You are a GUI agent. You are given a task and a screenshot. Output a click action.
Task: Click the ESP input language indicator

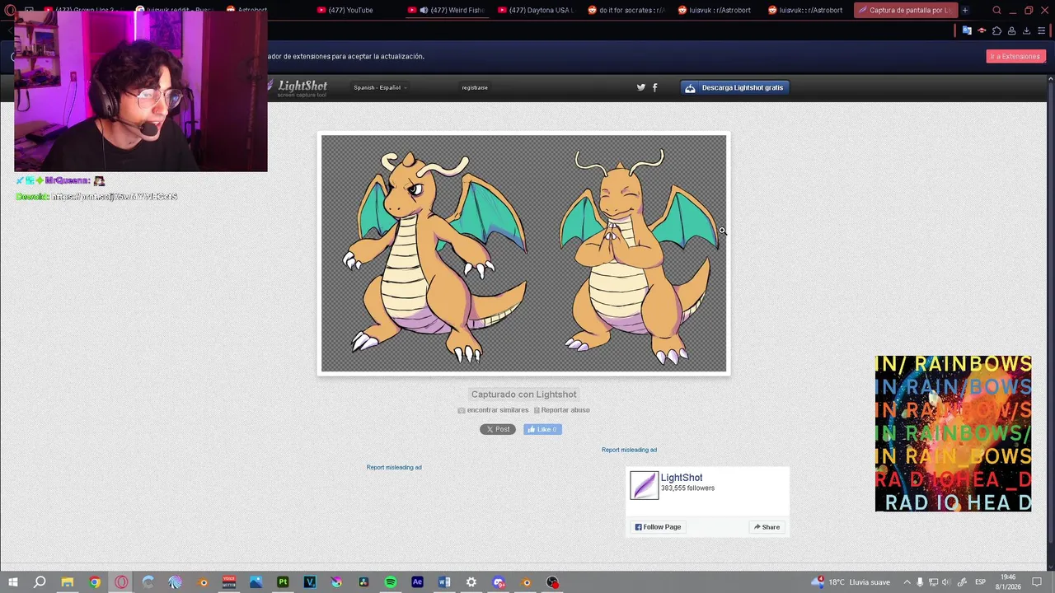pos(980,582)
